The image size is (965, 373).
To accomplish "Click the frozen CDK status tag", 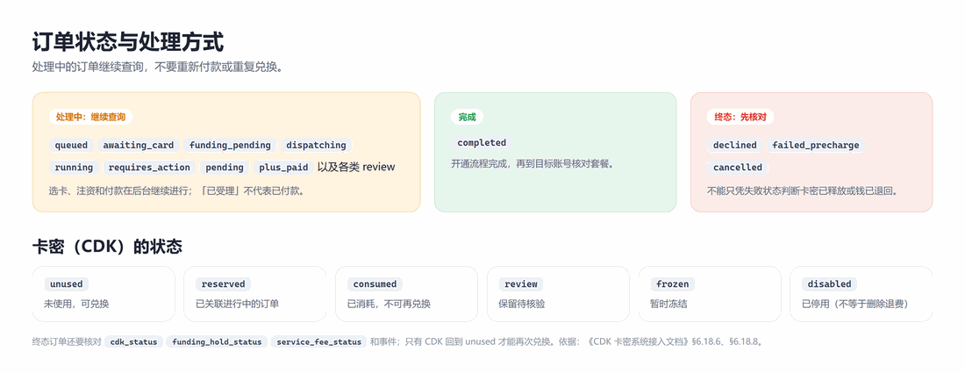I will tap(672, 284).
